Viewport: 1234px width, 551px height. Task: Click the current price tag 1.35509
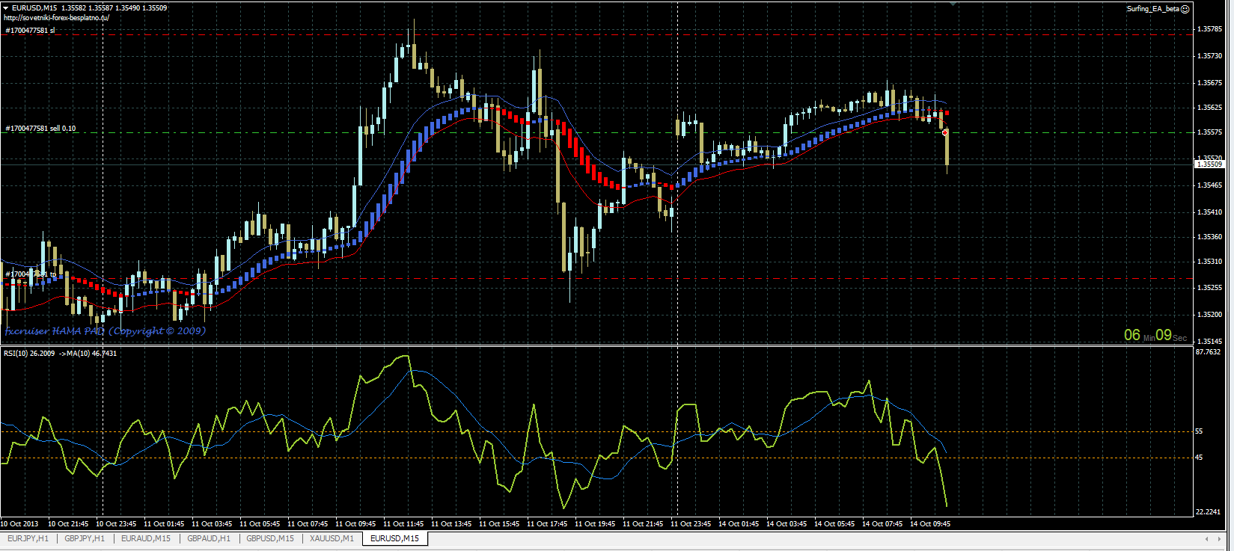(x=1209, y=164)
